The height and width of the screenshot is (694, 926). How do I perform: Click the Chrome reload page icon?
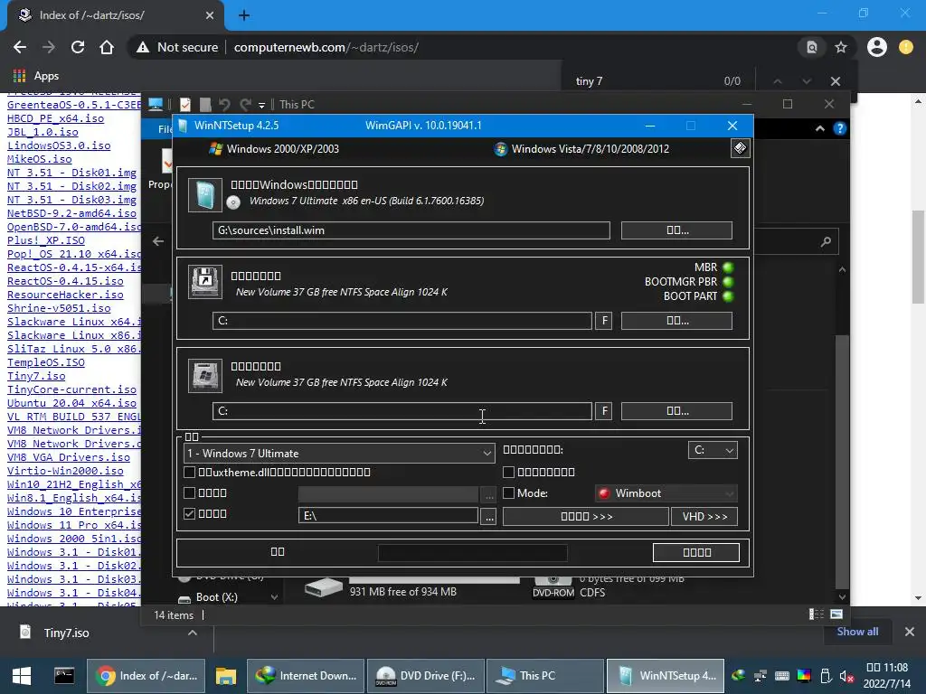tap(78, 47)
